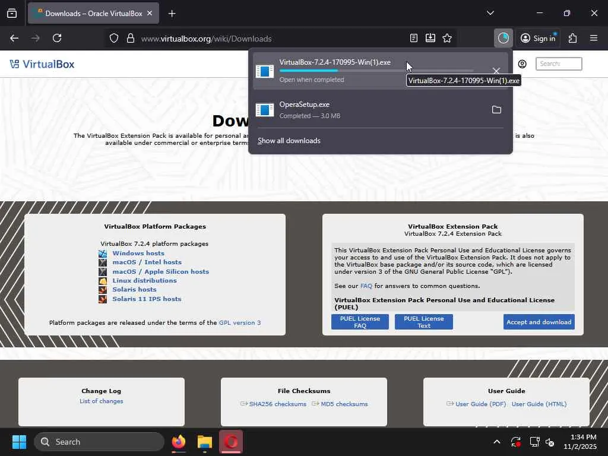Image resolution: width=608 pixels, height=456 pixels.
Task: Open the Solaris hosts link
Action: point(135,289)
